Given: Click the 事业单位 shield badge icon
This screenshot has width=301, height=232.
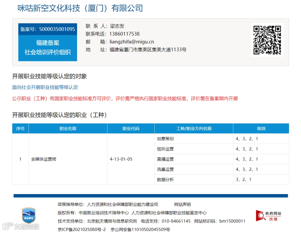Looking at the screenshot, I should click(x=29, y=215).
